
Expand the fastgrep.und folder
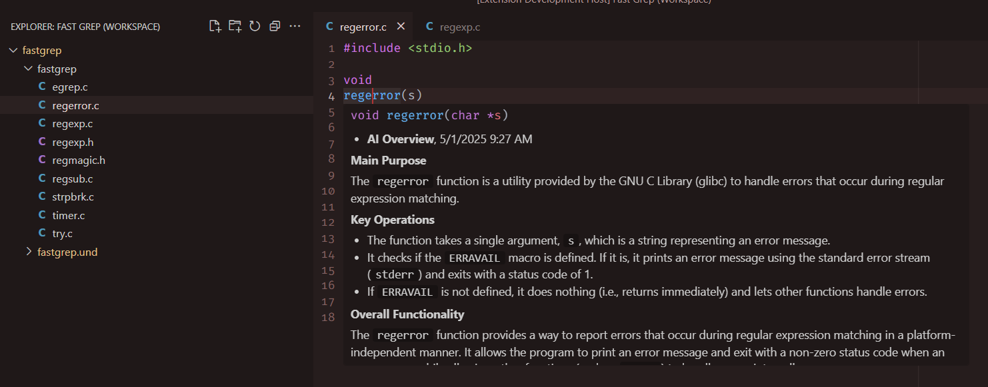click(28, 252)
